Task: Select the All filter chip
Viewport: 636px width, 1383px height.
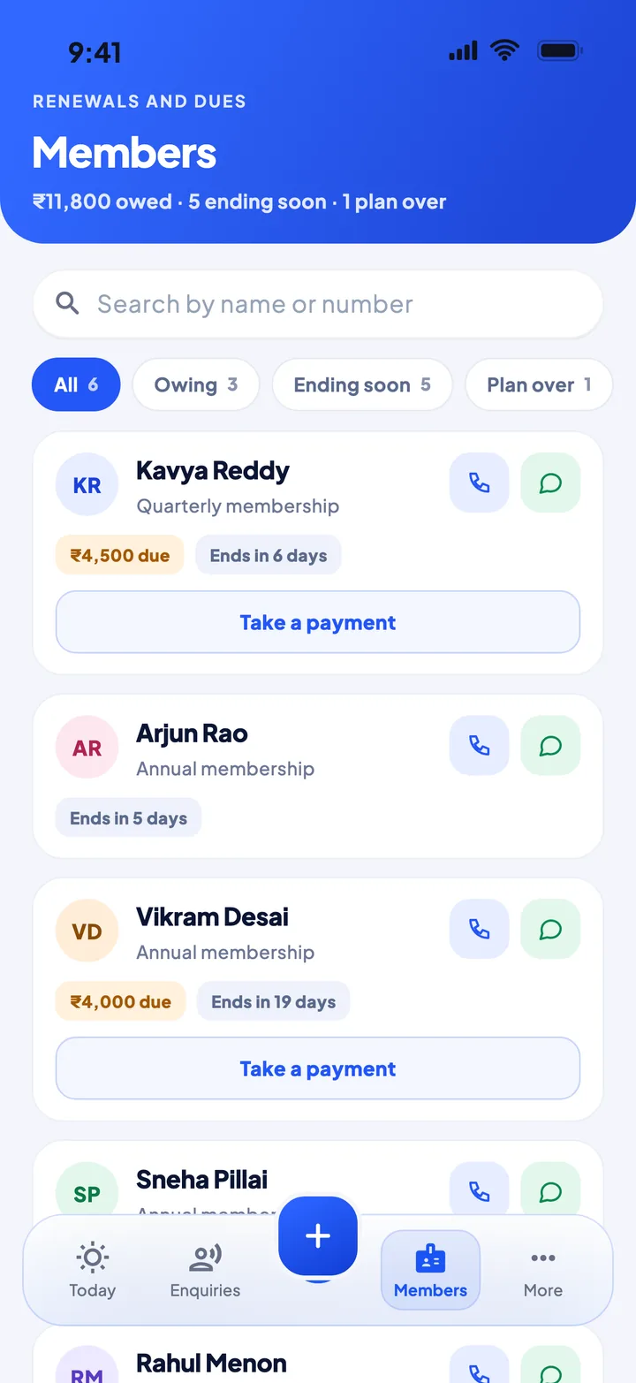Action: (x=76, y=384)
